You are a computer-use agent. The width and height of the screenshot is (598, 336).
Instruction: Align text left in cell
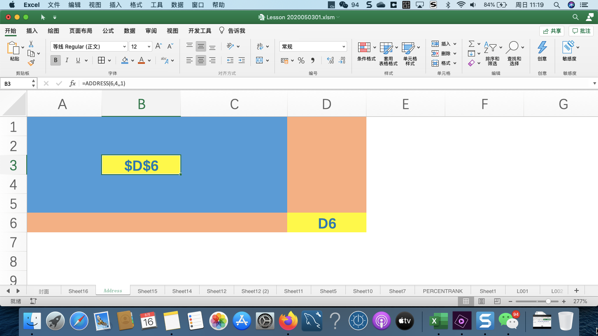tap(189, 60)
